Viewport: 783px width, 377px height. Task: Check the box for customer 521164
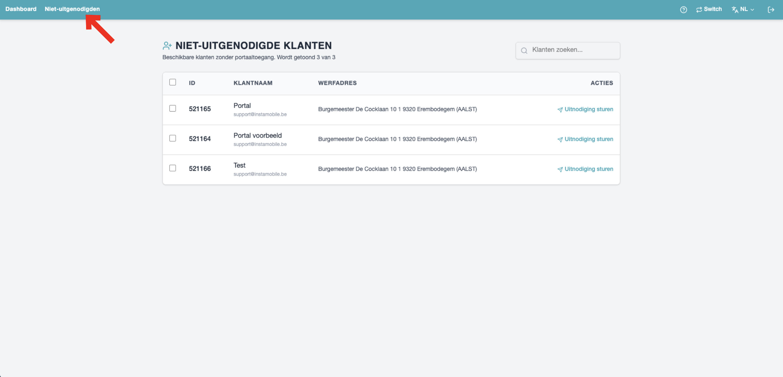[173, 138]
